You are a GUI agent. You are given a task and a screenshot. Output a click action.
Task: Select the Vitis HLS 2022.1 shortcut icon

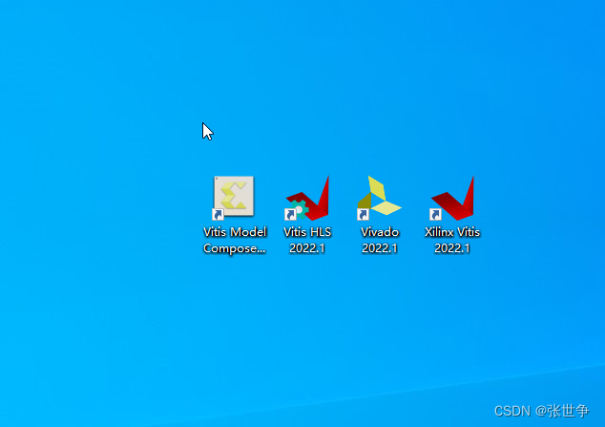click(x=307, y=198)
